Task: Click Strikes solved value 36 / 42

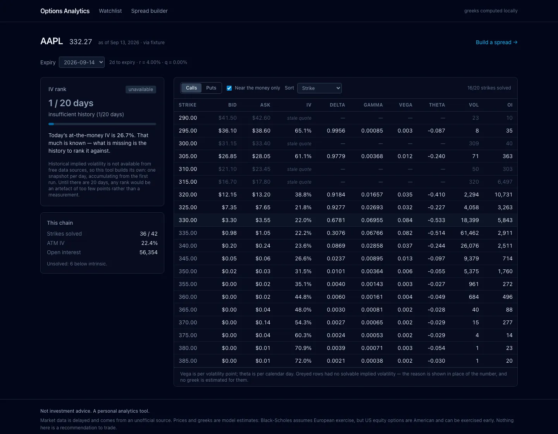Action: (x=149, y=234)
